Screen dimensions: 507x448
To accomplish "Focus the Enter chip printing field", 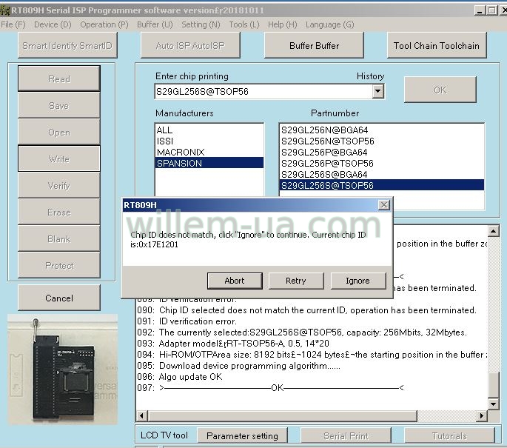I will click(x=263, y=92).
